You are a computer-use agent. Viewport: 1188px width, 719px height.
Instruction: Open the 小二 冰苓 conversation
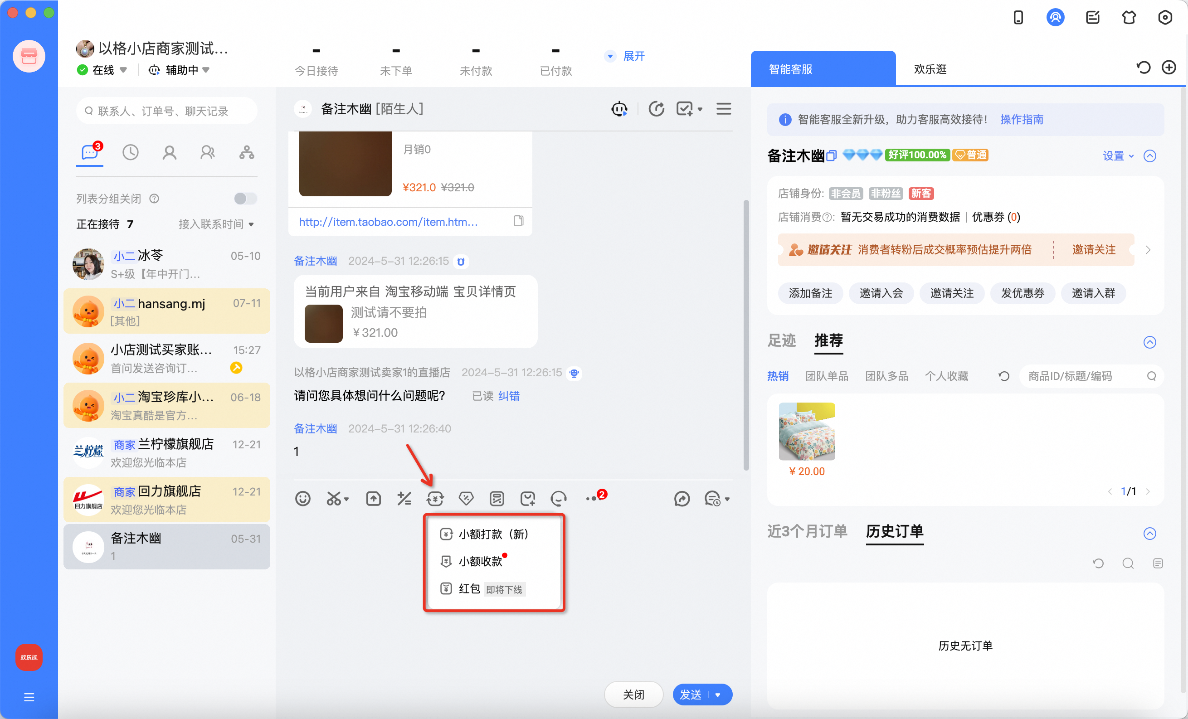point(167,264)
